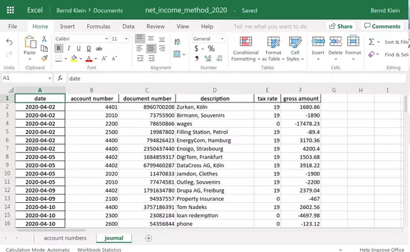Toggle Double Underline formatting
This screenshot has height=252, width=410.
click(x=89, y=48)
